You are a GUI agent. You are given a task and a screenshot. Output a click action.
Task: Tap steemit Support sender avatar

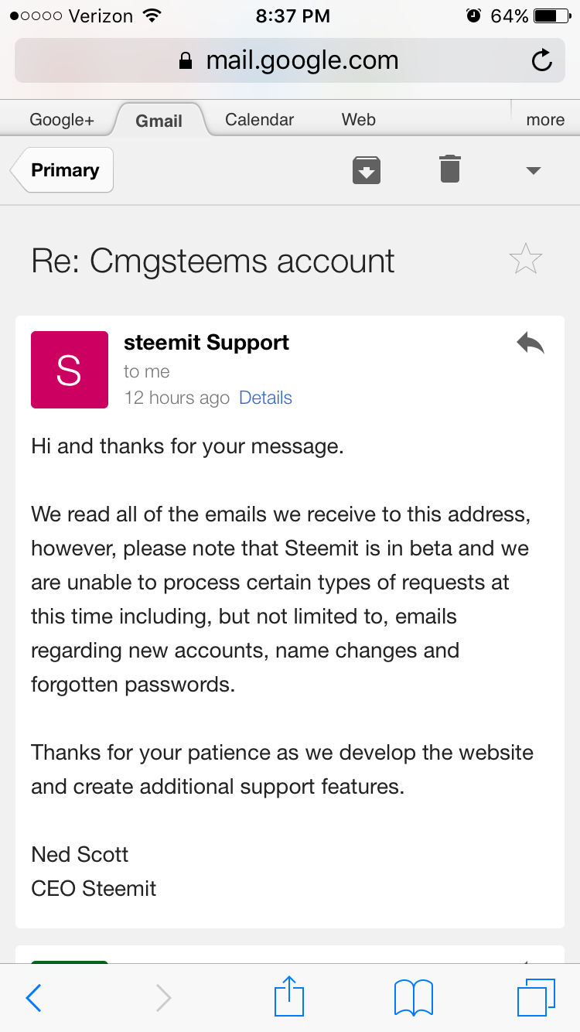(70, 370)
